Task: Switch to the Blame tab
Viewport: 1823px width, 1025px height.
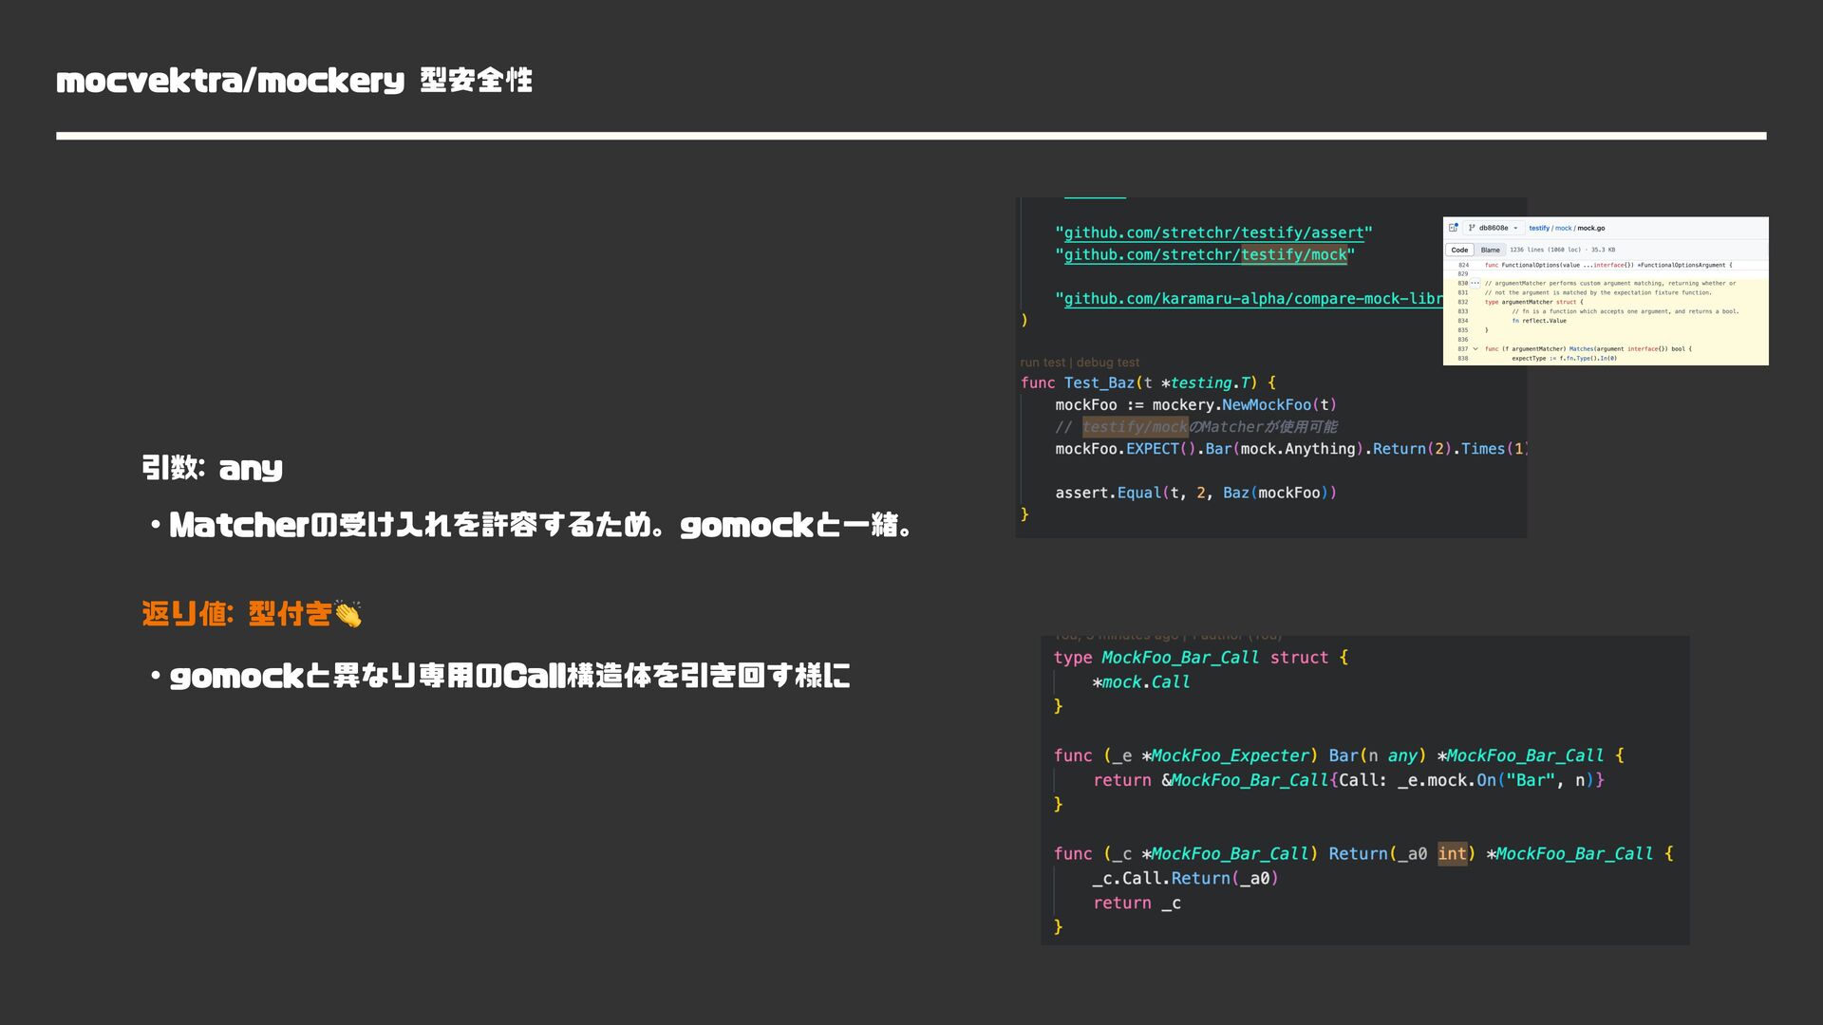Action: (1491, 250)
